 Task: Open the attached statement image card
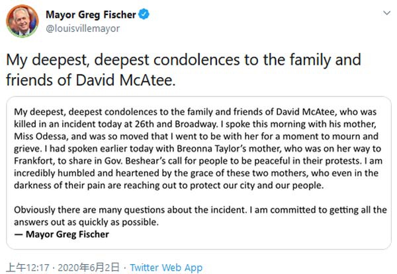(x=198, y=173)
